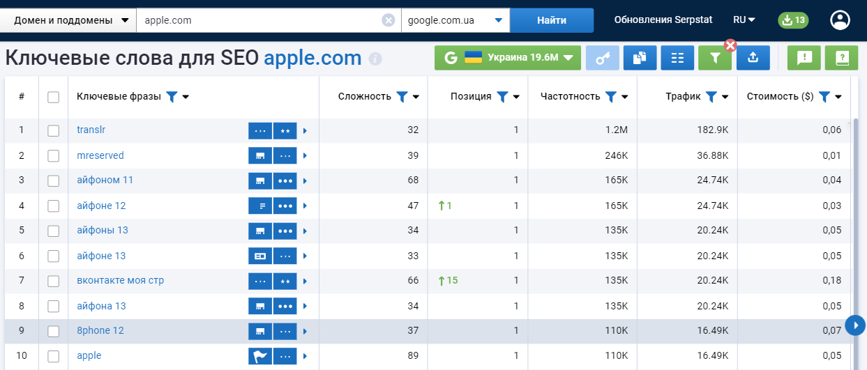Check the mreserved row checkbox
This screenshot has height=370, width=867.
pyautogui.click(x=53, y=155)
